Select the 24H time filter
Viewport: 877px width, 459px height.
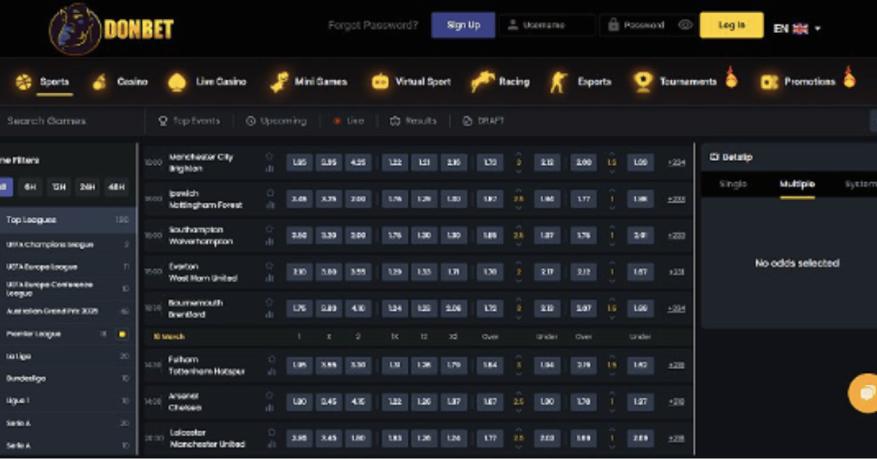point(88,187)
